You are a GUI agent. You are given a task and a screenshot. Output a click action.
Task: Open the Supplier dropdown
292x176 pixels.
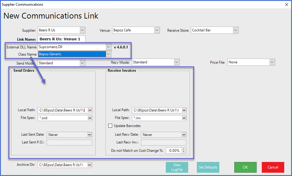(82, 30)
